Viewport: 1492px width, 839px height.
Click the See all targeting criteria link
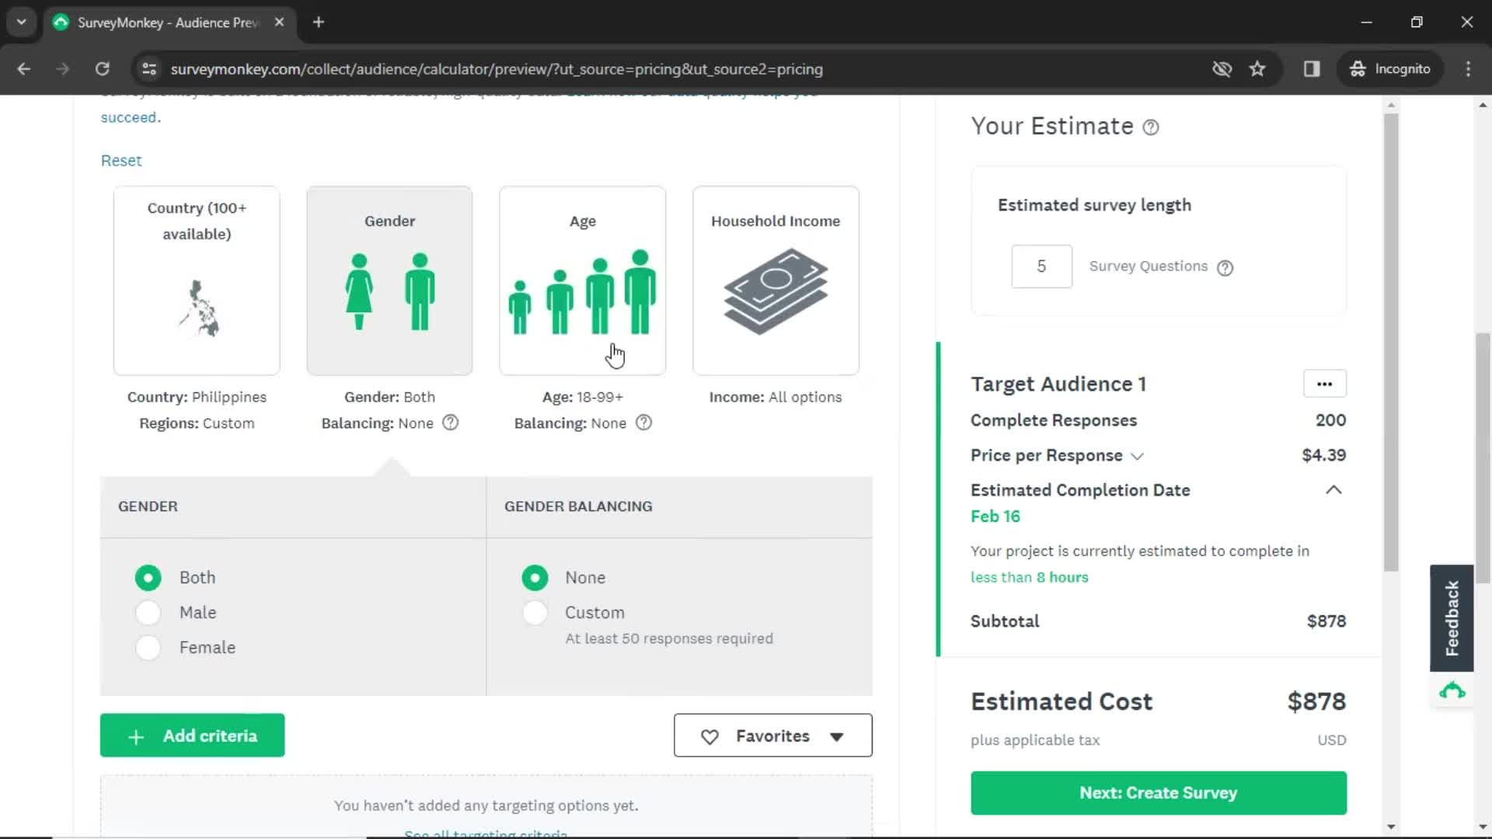486,832
